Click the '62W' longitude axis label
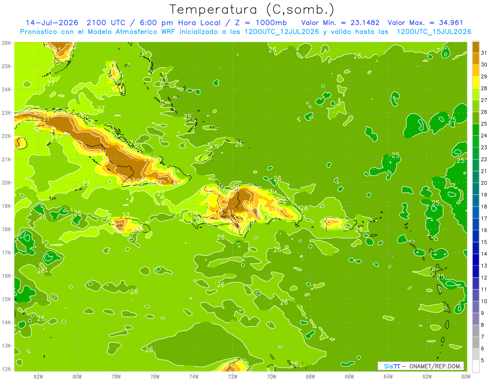The width and height of the screenshot is (495, 382). click(x=427, y=376)
